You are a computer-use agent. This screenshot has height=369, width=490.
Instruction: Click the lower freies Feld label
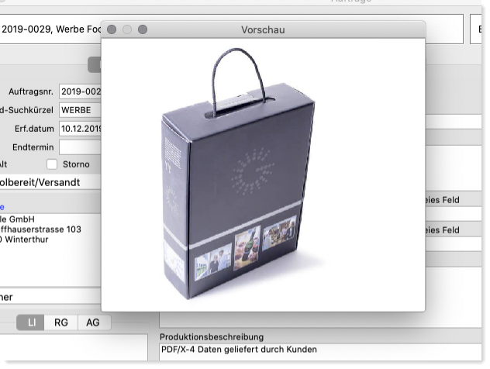pos(443,230)
